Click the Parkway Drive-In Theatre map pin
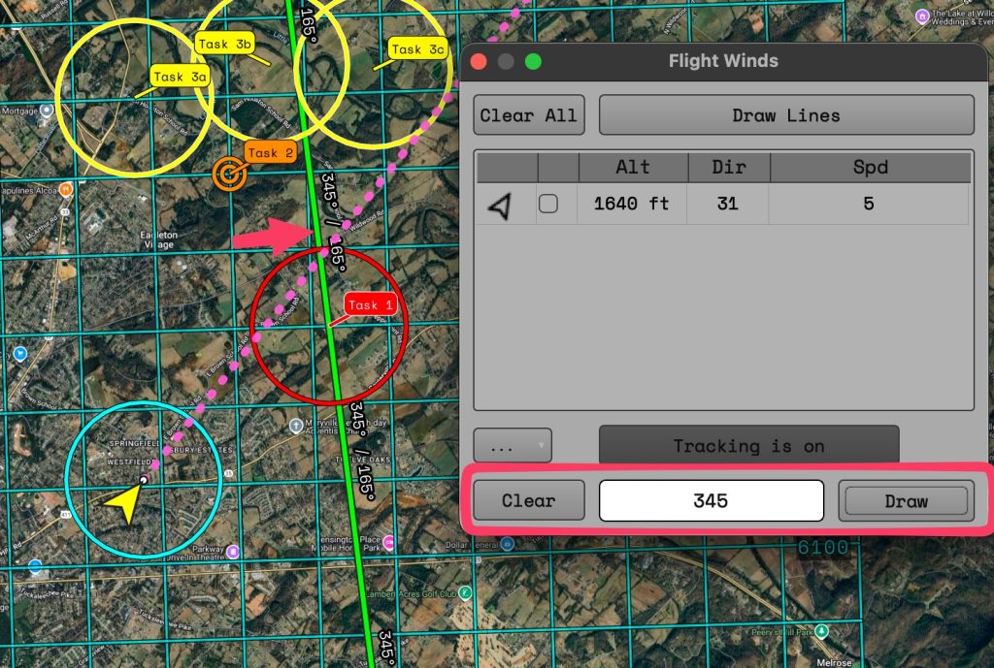This screenshot has height=668, width=994. (232, 552)
